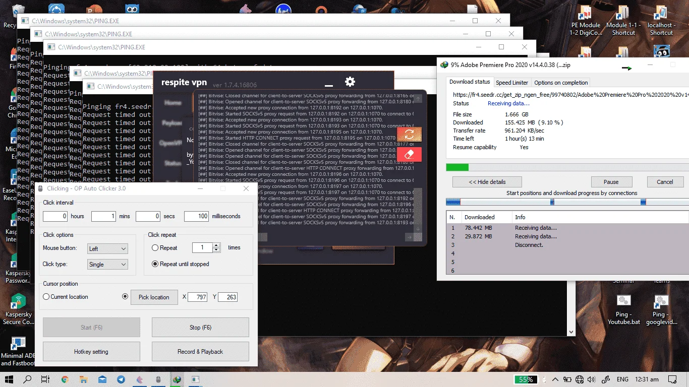Screen dimensions: 689x387
Task: Click the connections download progress strip
Action: (x=567, y=202)
